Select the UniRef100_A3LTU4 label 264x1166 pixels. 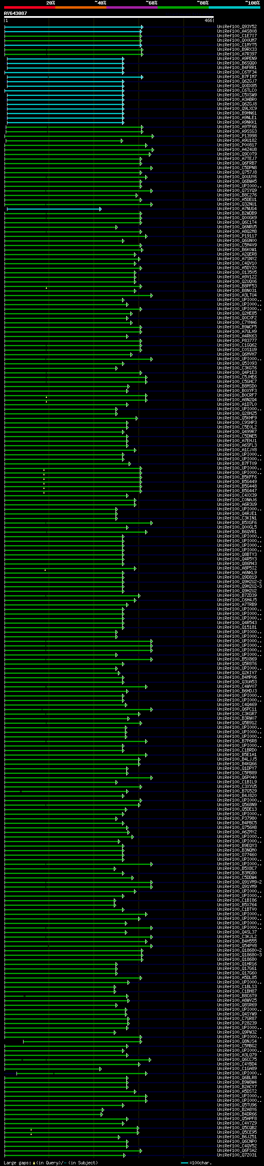237,295
